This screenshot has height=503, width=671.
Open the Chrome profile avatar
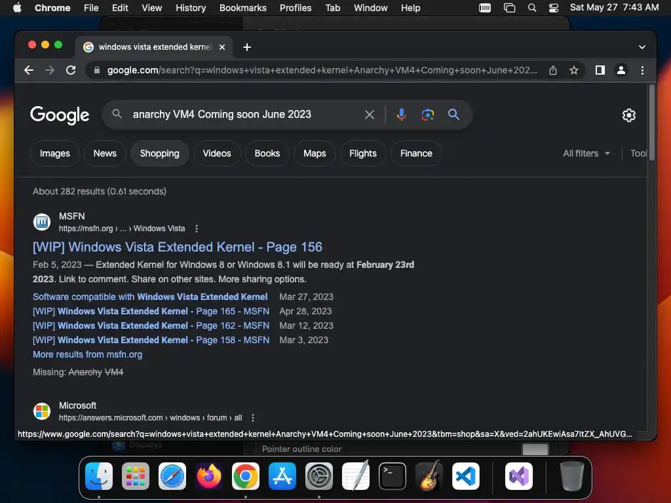click(621, 70)
